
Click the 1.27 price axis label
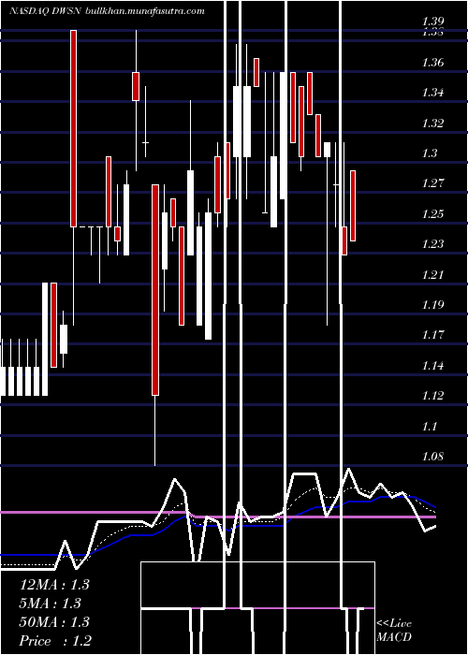click(x=432, y=183)
